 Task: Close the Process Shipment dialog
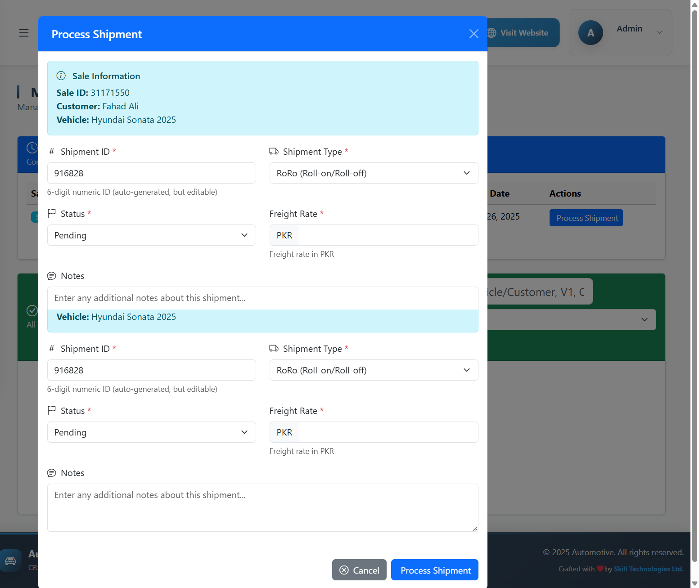[x=474, y=34]
